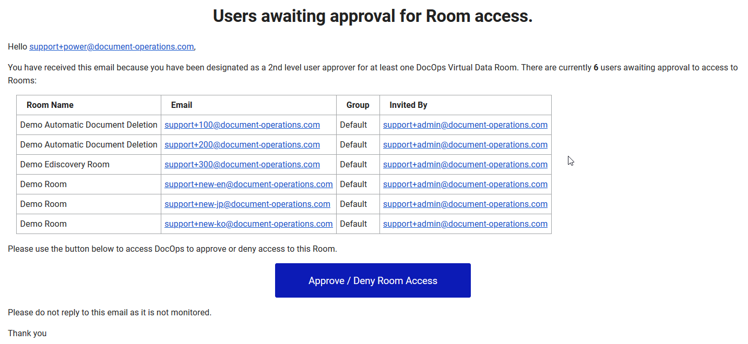The width and height of the screenshot is (748, 344).
Task: Click the Invited By column header
Action: coord(408,105)
